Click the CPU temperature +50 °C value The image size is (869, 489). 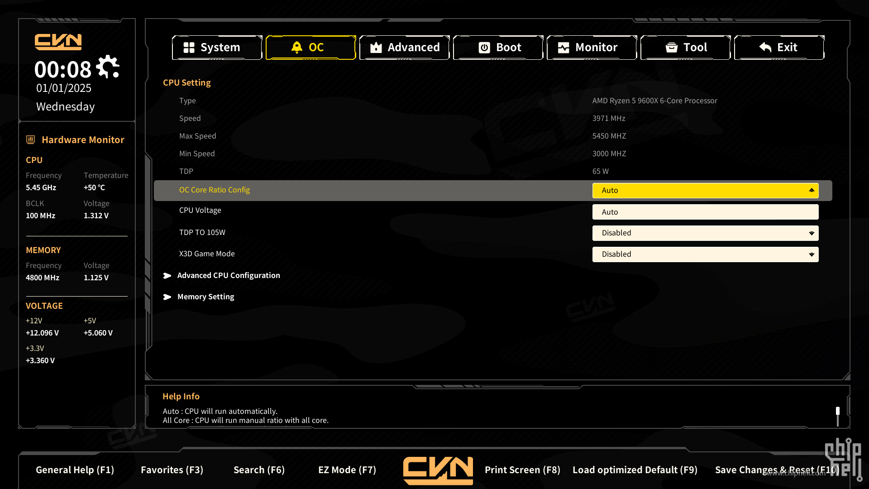pos(94,188)
